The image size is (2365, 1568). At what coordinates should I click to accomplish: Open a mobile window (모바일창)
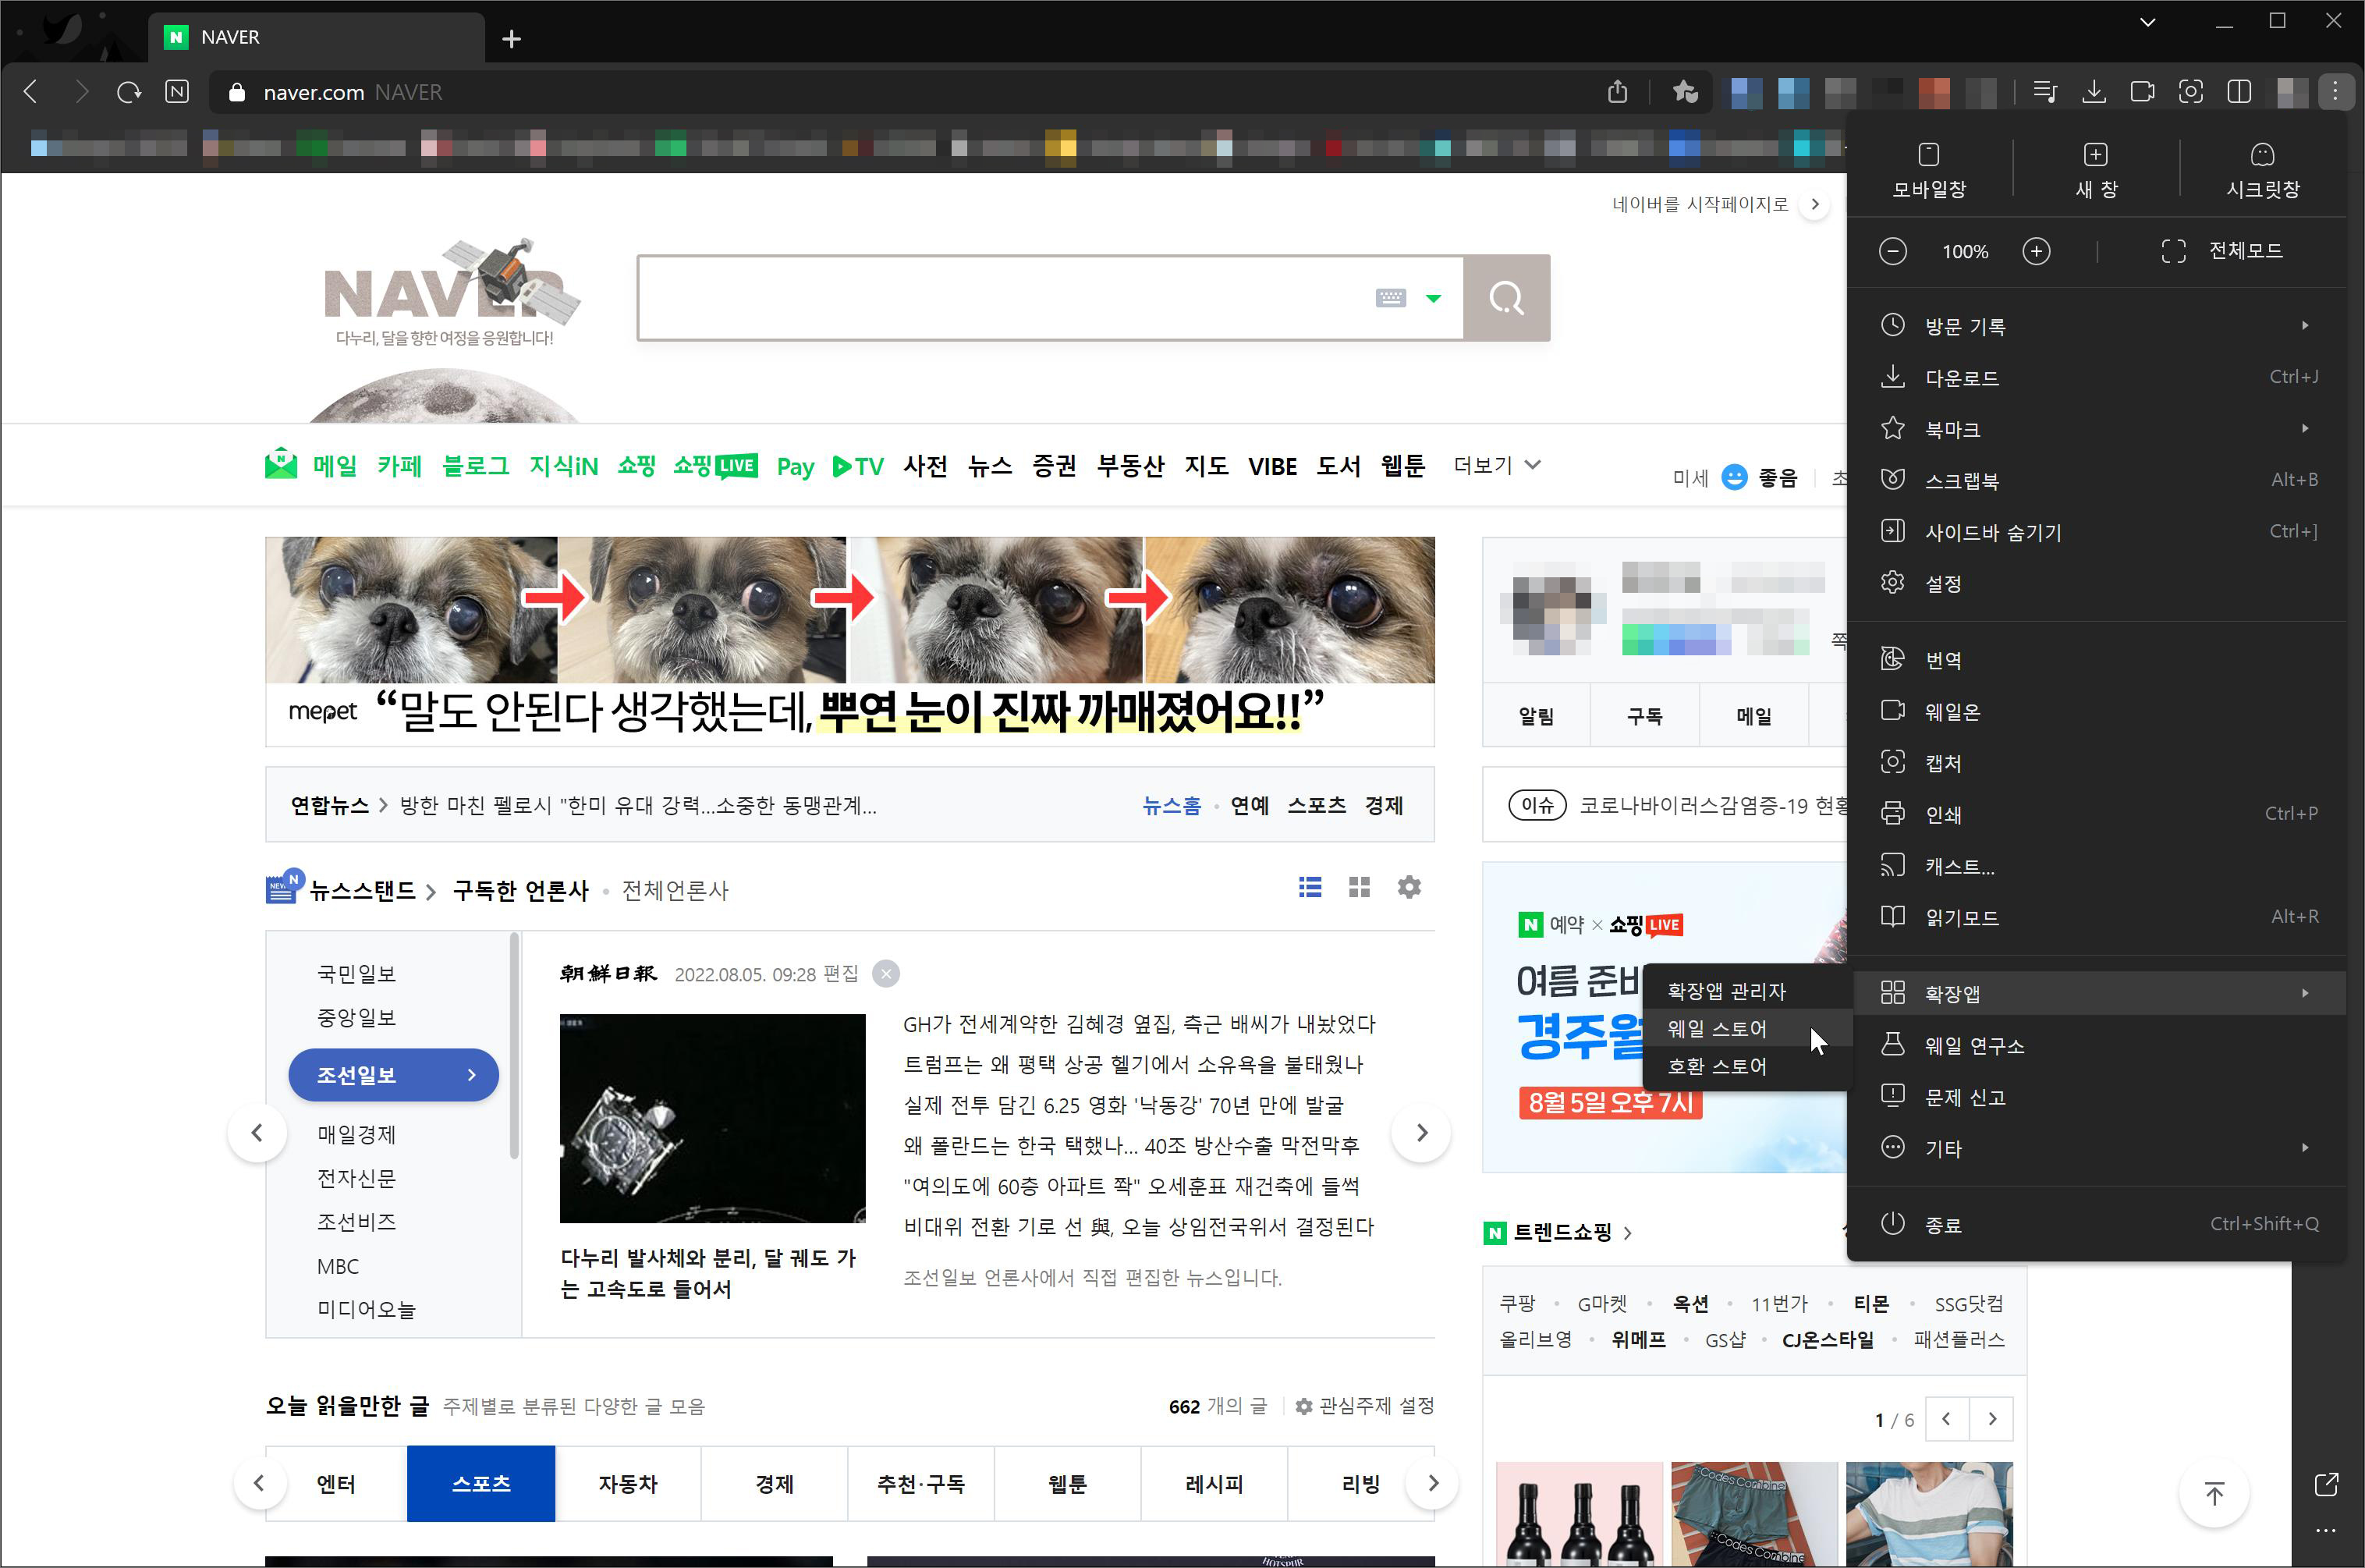pos(1928,170)
